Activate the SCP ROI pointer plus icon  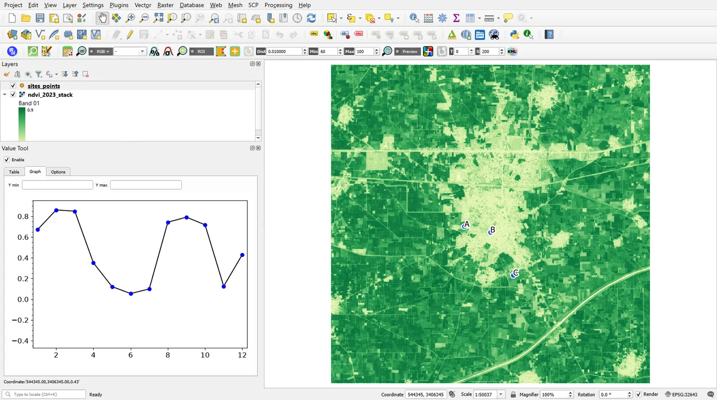pyautogui.click(x=235, y=52)
